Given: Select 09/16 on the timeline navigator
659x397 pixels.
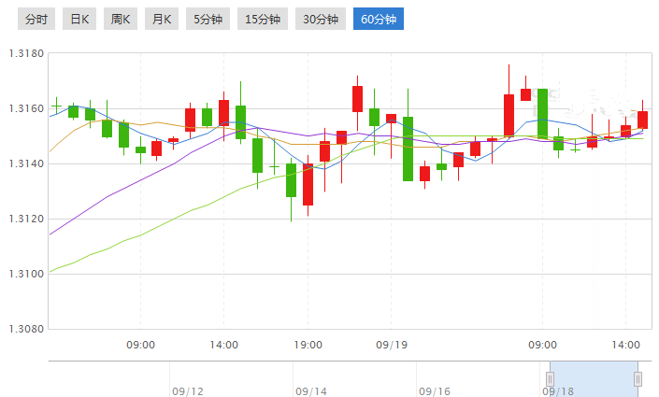Looking at the screenshot, I should [434, 390].
